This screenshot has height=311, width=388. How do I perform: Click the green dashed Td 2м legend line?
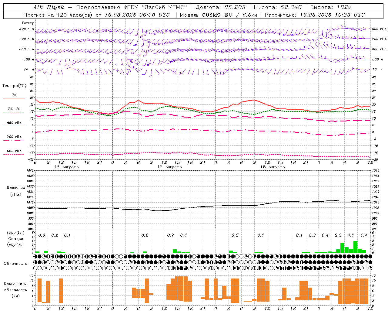13,112
